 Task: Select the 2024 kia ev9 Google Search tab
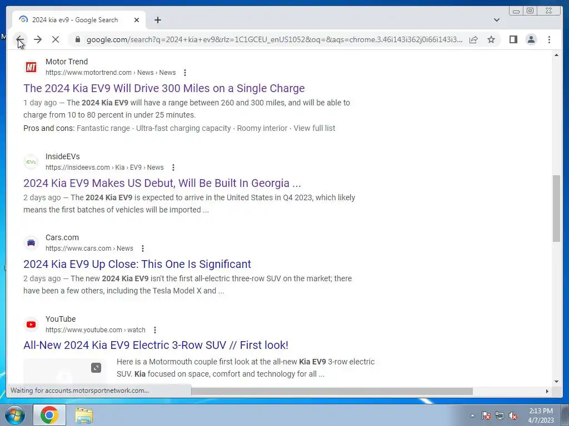tap(79, 20)
